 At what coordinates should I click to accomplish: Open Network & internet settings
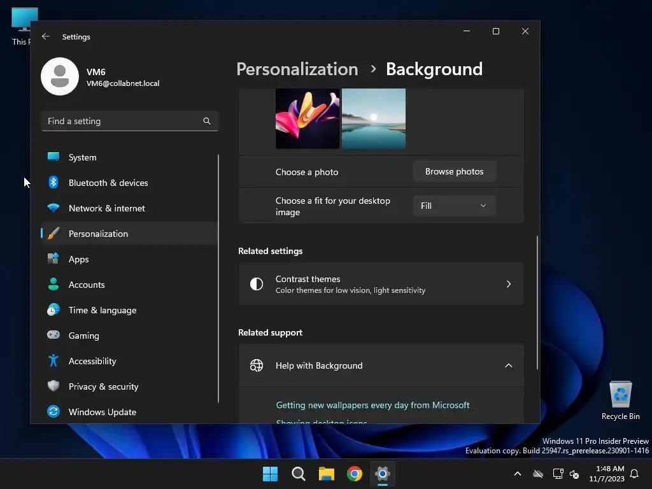click(129, 208)
